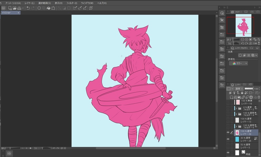Toggle Lock Layer padlock icon
This screenshot has height=157, width=261.
click(x=242, y=93)
